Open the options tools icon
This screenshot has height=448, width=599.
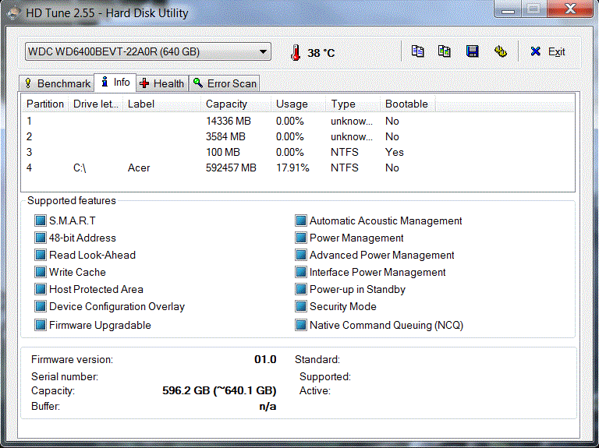pyautogui.click(x=501, y=51)
